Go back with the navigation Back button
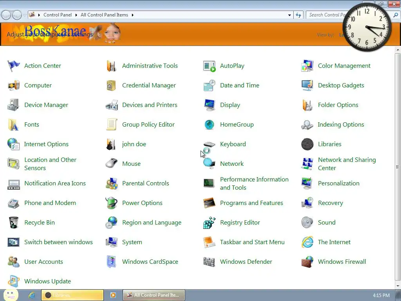This screenshot has height=301, width=401. [6, 15]
